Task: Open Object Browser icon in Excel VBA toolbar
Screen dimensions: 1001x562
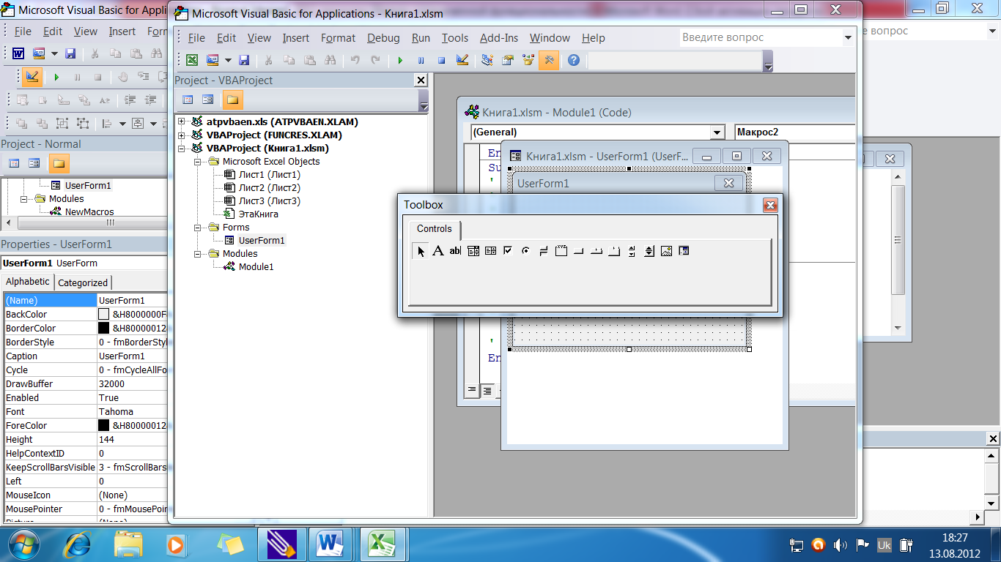Action: 528,60
